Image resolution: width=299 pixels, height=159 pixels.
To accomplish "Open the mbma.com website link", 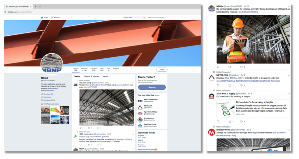I will [47, 97].
